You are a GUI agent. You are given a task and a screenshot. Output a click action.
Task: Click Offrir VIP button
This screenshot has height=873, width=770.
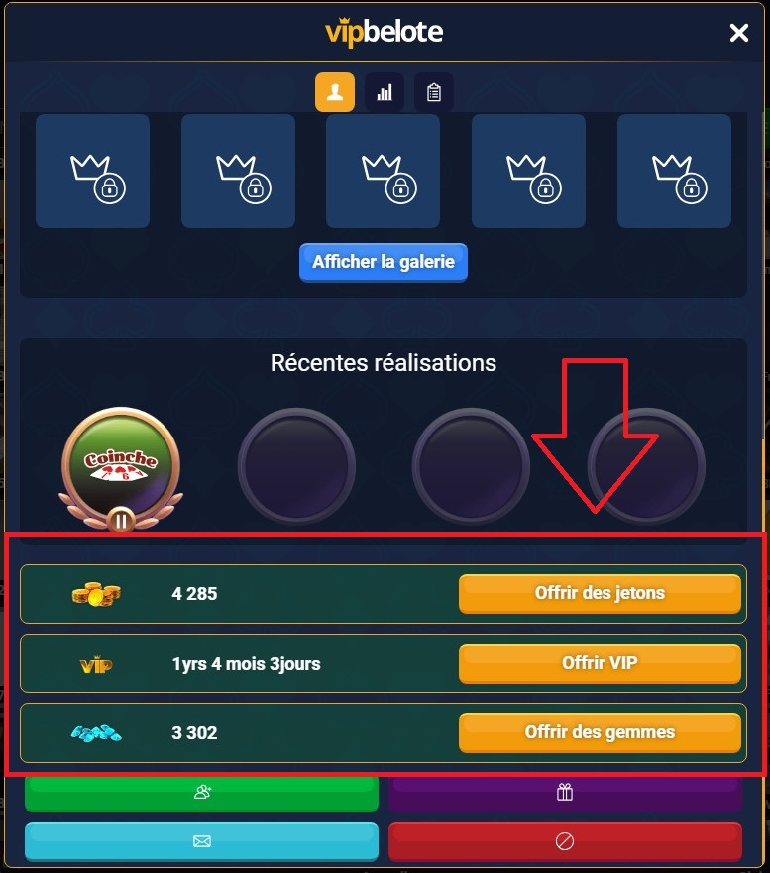[x=600, y=663]
